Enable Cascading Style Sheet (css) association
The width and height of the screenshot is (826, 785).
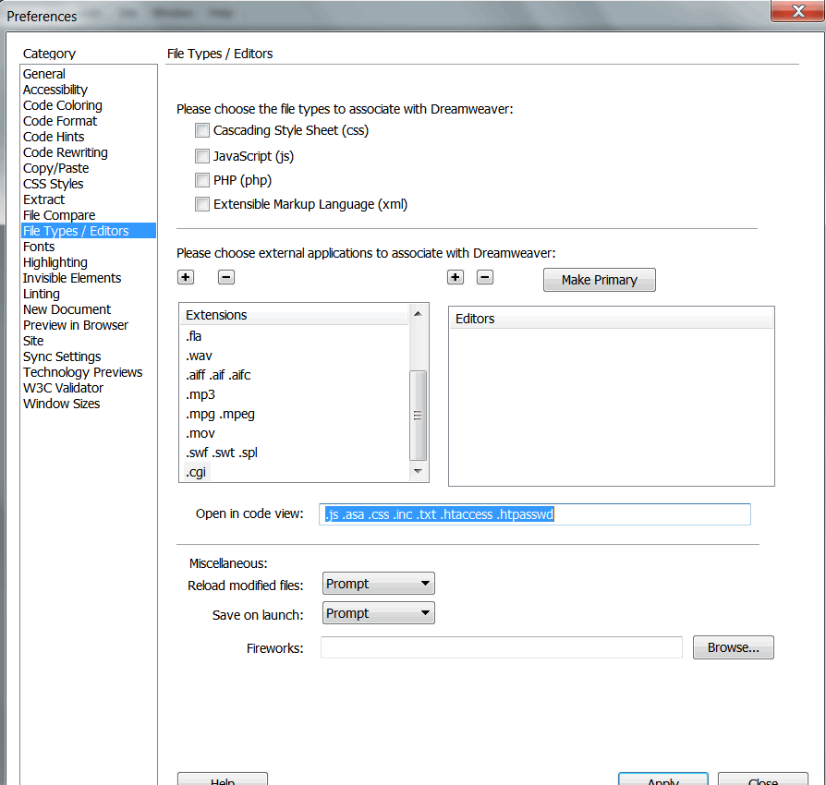[x=202, y=130]
